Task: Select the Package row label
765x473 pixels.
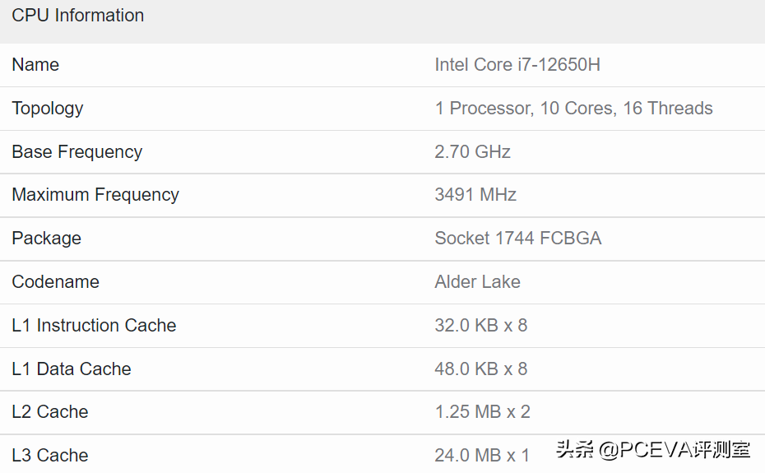Action: point(46,239)
